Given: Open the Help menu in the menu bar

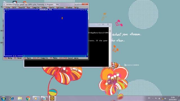Looking at the screenshot, I should (x=76, y=8).
